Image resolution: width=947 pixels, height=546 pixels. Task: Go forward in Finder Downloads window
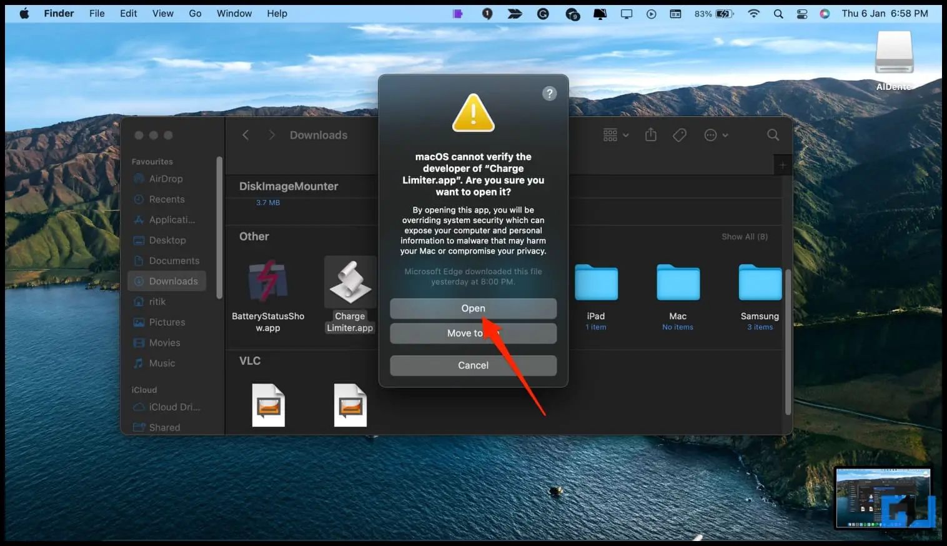(271, 135)
